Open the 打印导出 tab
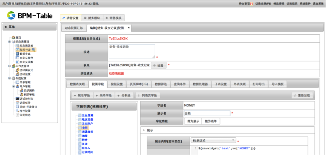 [259, 84]
